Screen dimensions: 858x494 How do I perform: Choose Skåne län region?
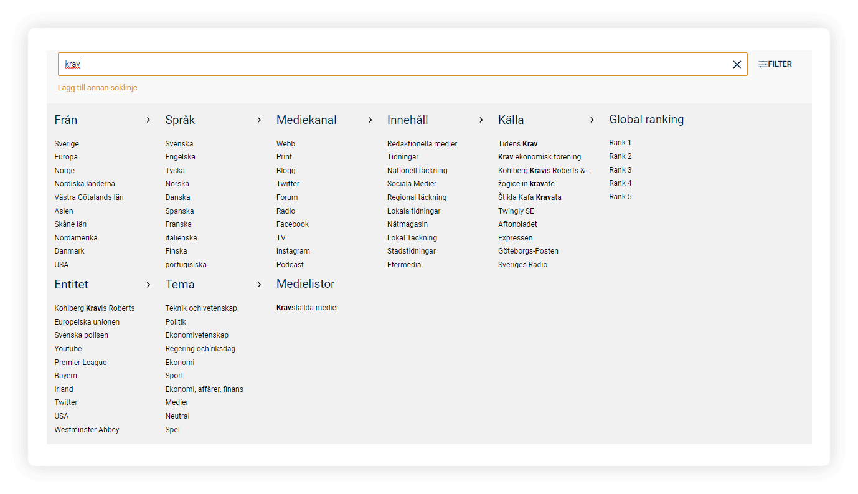70,224
